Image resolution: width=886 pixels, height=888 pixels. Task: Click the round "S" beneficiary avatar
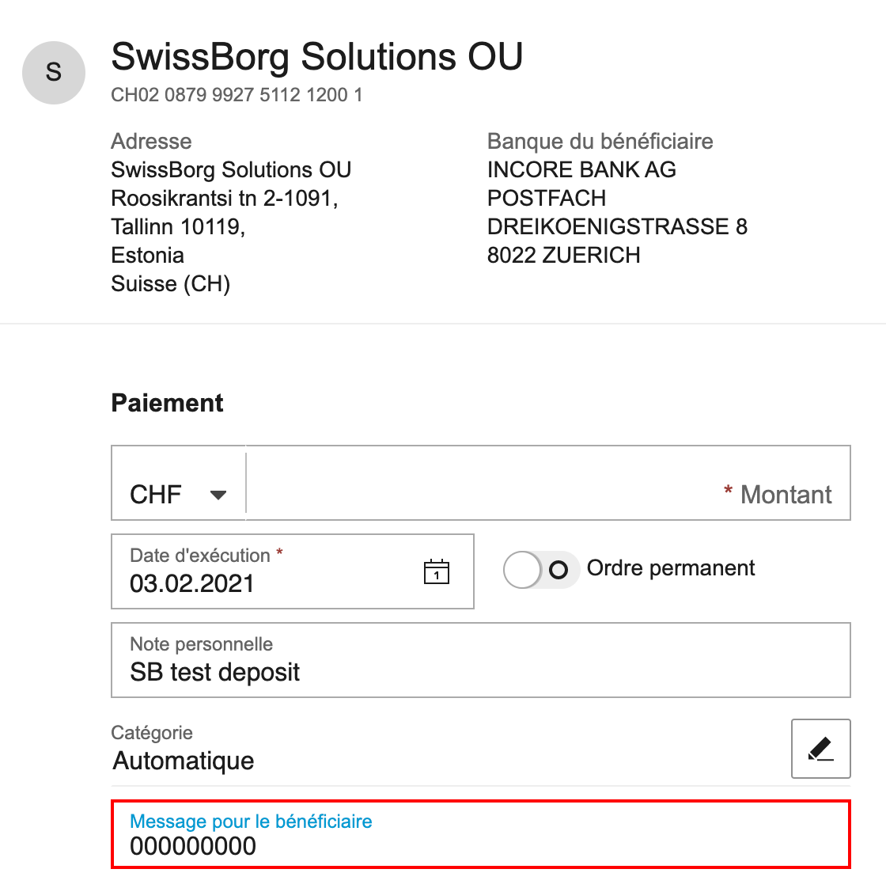click(54, 73)
